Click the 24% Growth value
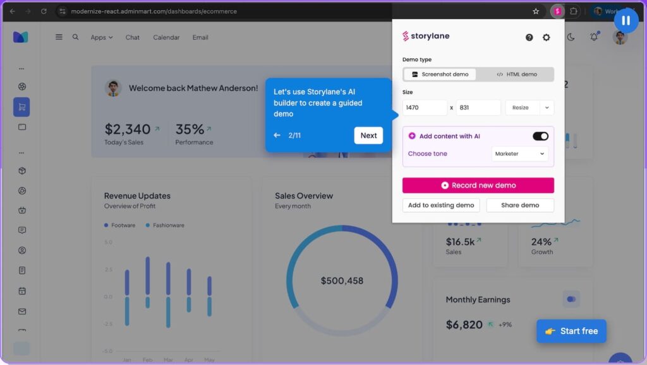This screenshot has height=365, width=647. 541,241
